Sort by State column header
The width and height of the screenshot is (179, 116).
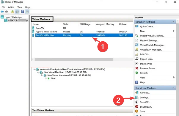tap(66, 24)
